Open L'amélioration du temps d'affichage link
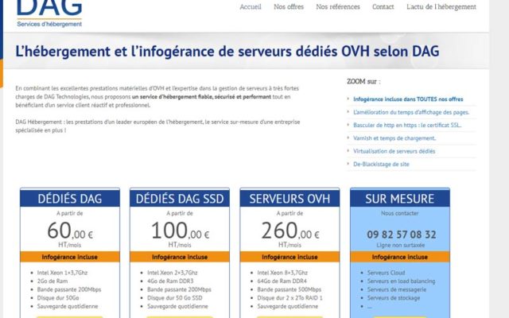509x318 pixels. point(411,112)
